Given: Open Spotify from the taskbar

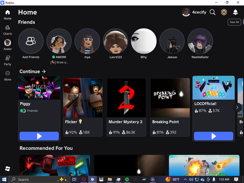Looking at the screenshot, I should click(127, 180).
